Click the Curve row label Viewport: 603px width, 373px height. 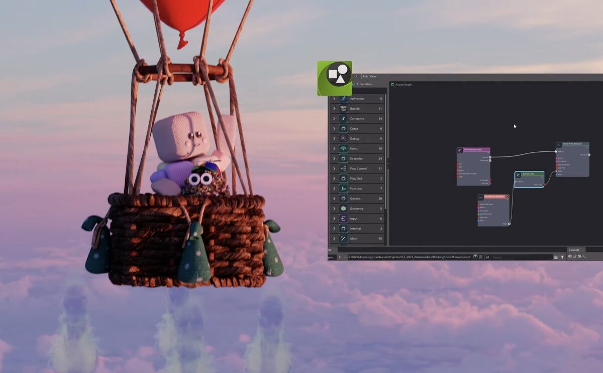point(354,129)
